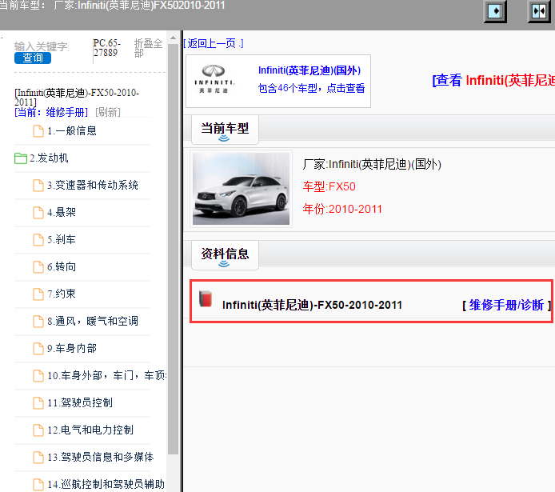Open 13.驾驶员信息和多媒体 section

click(101, 457)
